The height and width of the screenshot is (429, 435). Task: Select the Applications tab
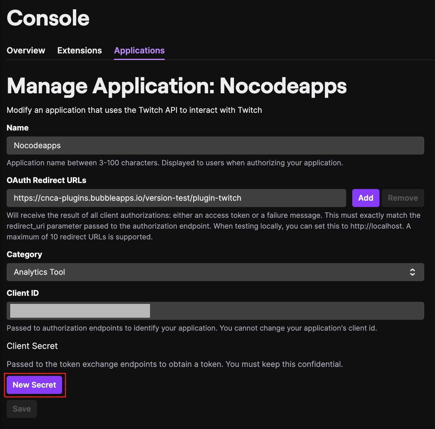[x=139, y=50]
